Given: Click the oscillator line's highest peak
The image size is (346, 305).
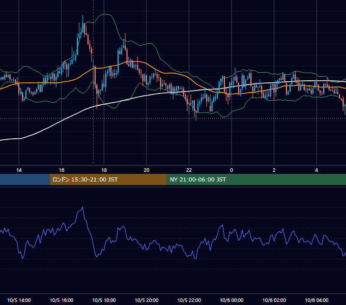Looking at the screenshot, I should tap(83, 207).
